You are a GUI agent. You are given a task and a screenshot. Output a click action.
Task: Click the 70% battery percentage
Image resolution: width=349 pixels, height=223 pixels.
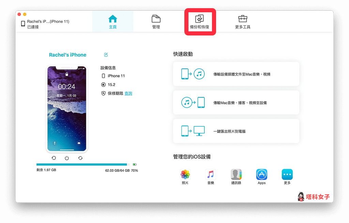134,170
